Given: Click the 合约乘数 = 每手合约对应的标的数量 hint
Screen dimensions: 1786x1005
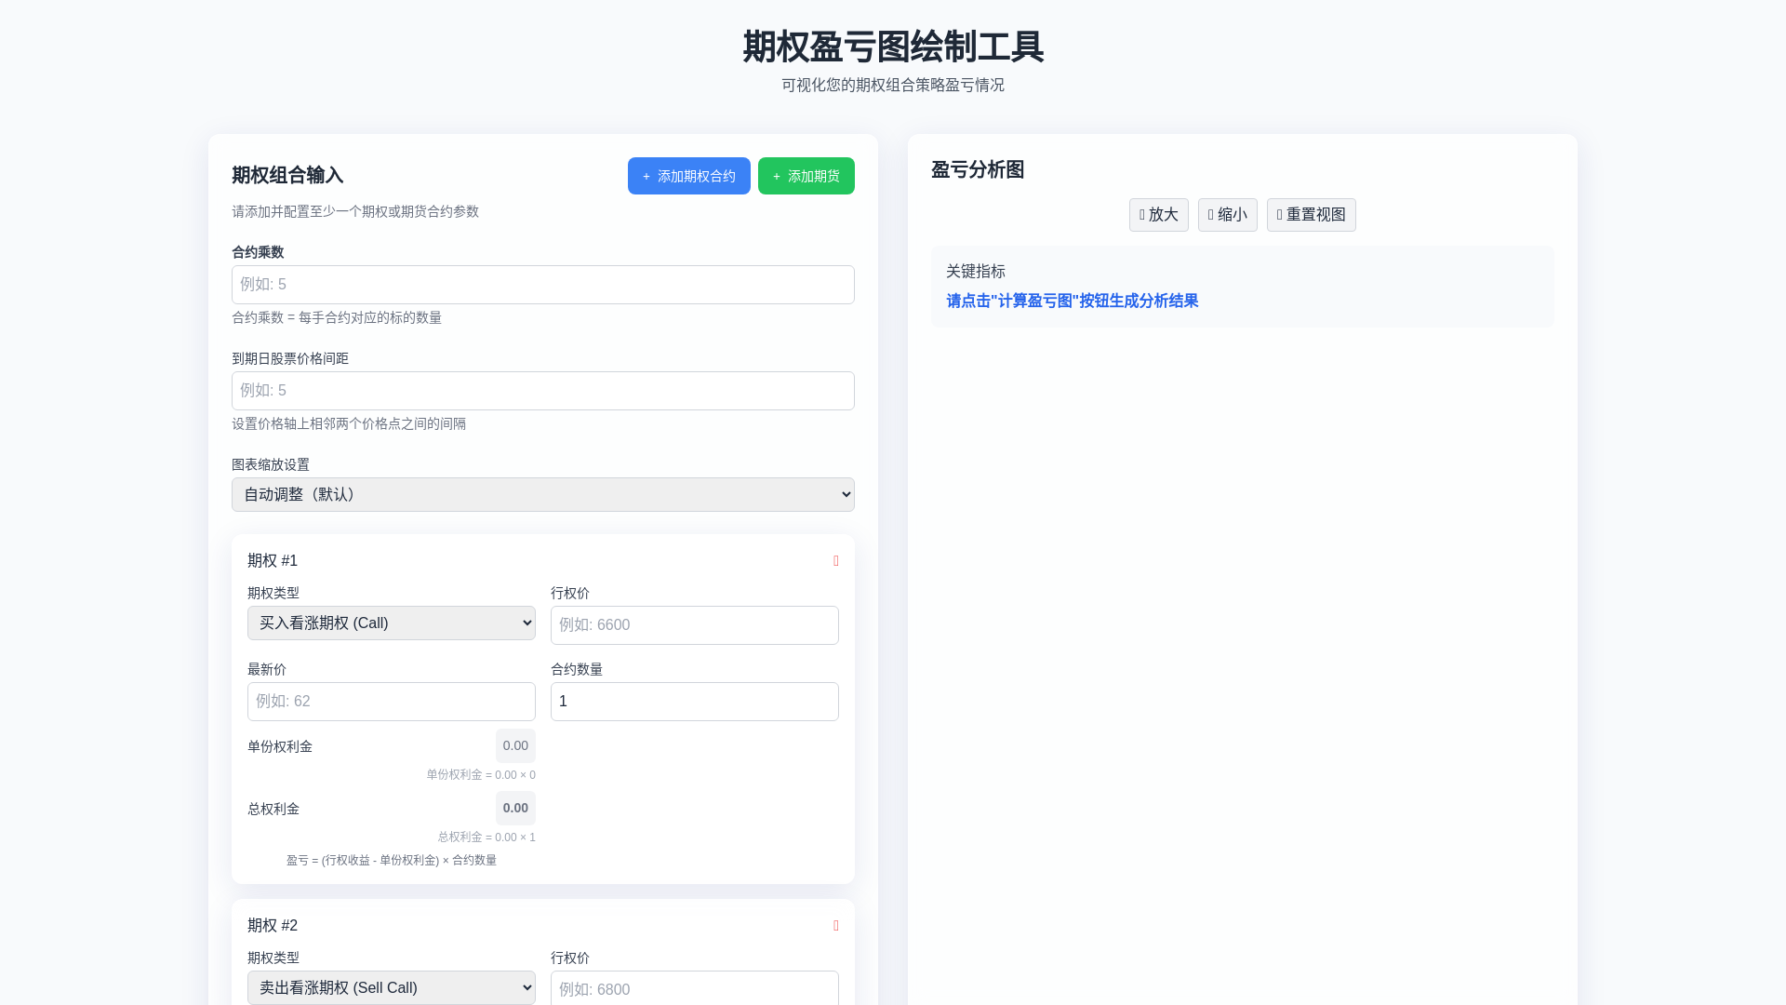Looking at the screenshot, I should click(x=337, y=318).
